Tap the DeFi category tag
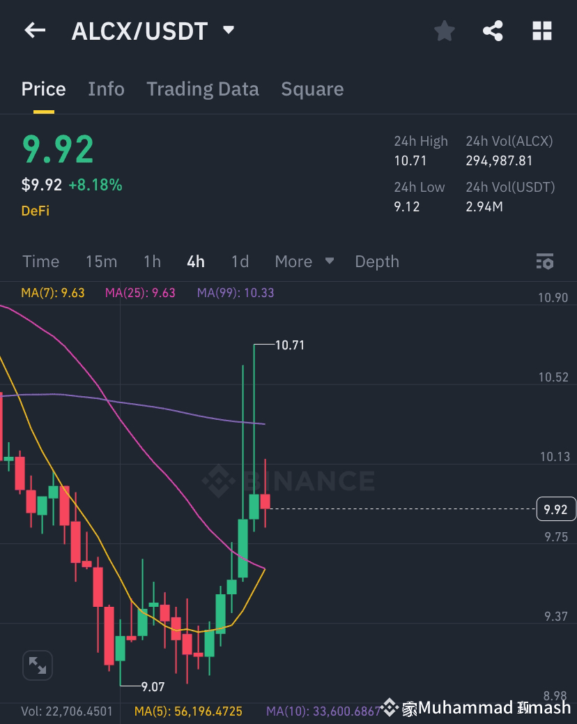Screen dimensions: 577x724 click(35, 210)
